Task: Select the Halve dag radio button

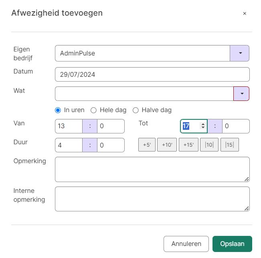Action: [x=136, y=110]
